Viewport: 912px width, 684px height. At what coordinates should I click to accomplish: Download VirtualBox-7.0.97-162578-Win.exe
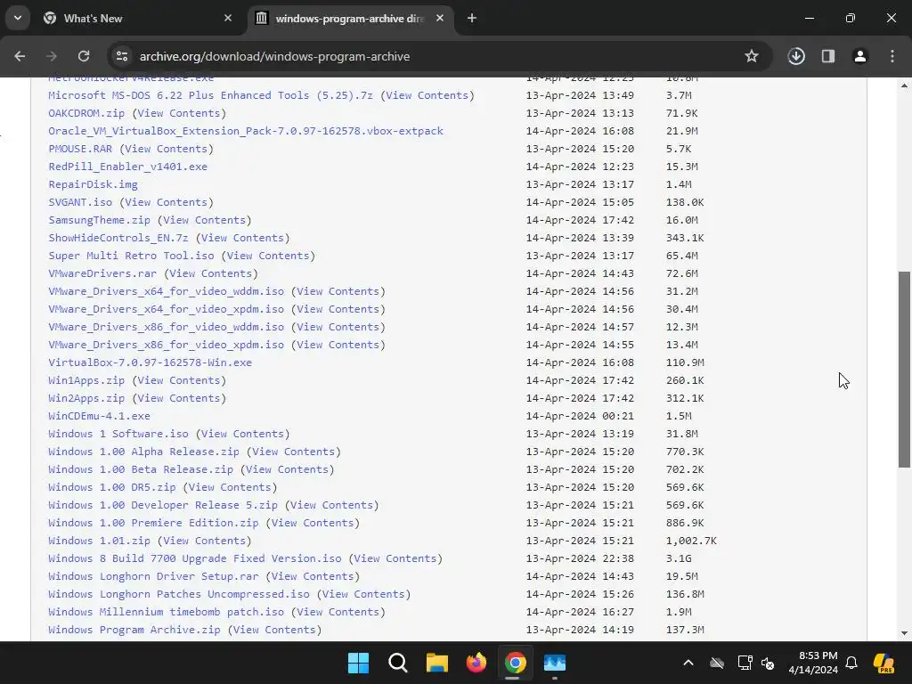click(x=150, y=362)
